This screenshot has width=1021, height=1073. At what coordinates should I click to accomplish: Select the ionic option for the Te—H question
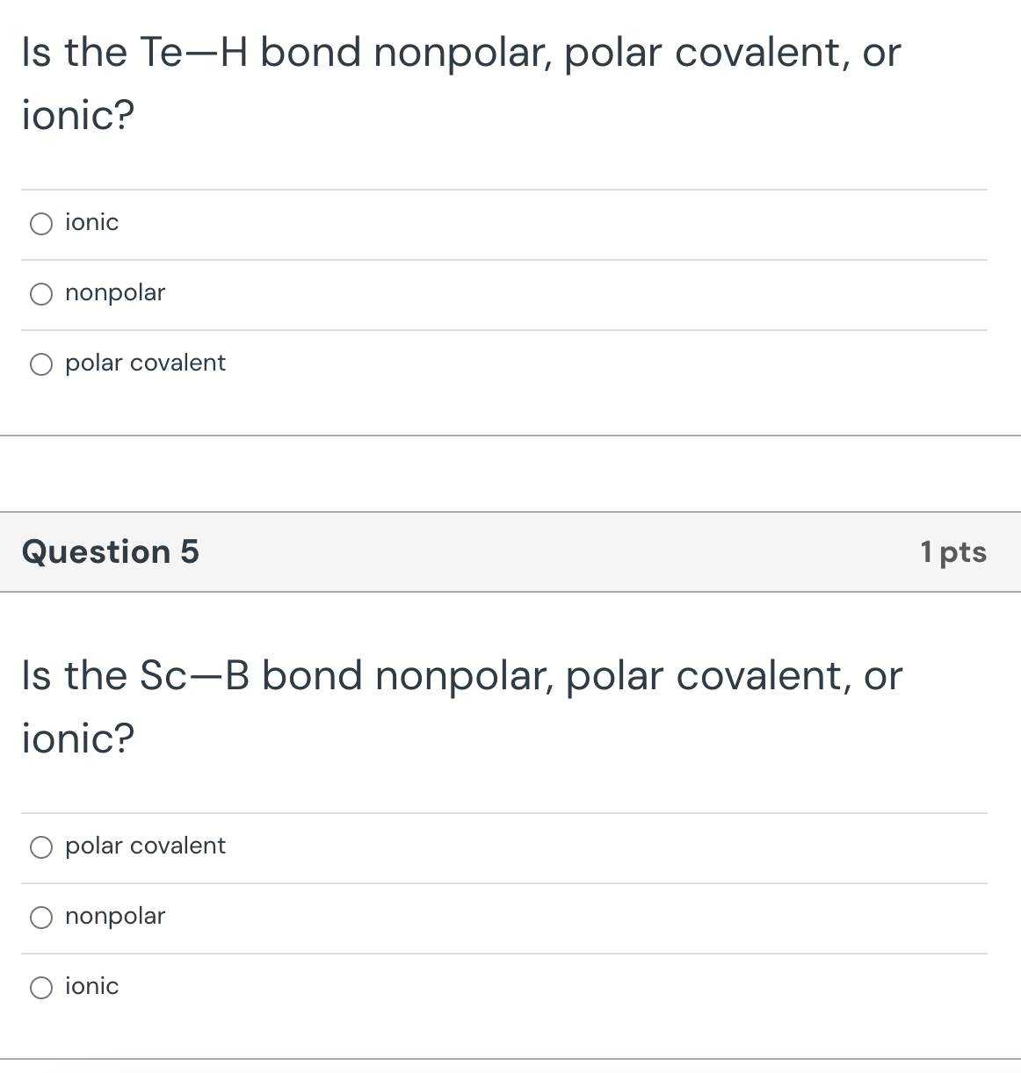(x=40, y=223)
